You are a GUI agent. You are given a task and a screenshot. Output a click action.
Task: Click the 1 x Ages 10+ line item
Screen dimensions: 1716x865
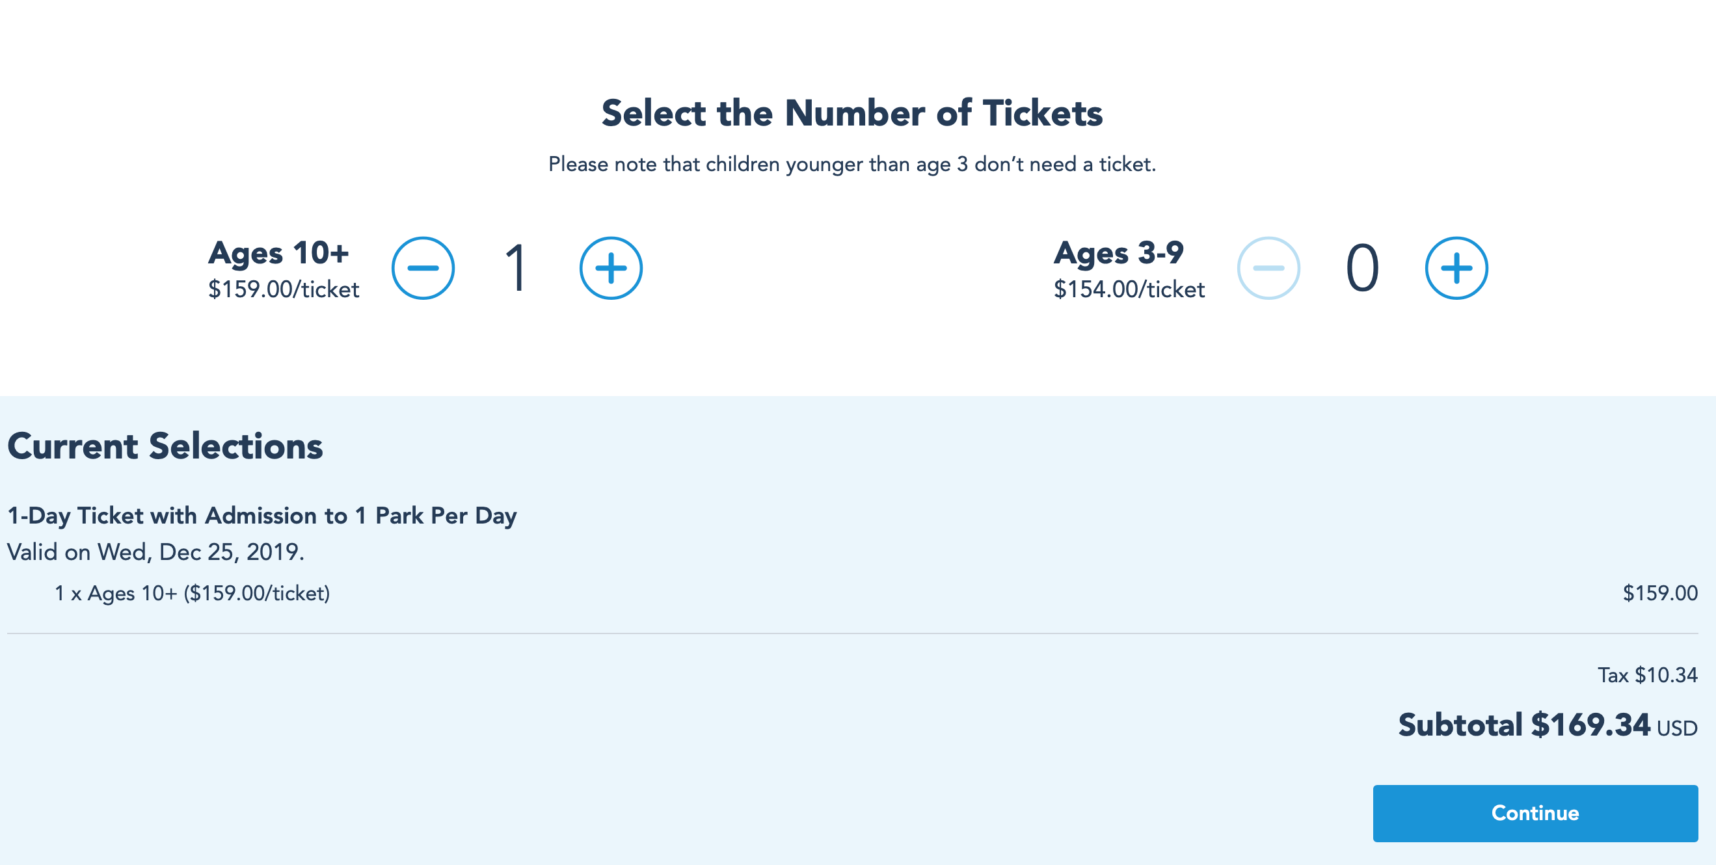(x=193, y=593)
